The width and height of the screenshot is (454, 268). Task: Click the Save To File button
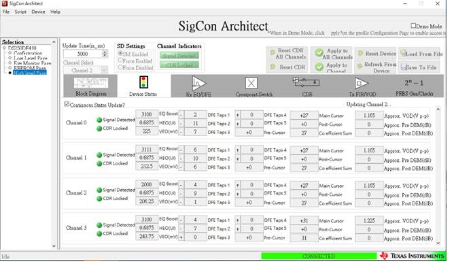coord(419,67)
